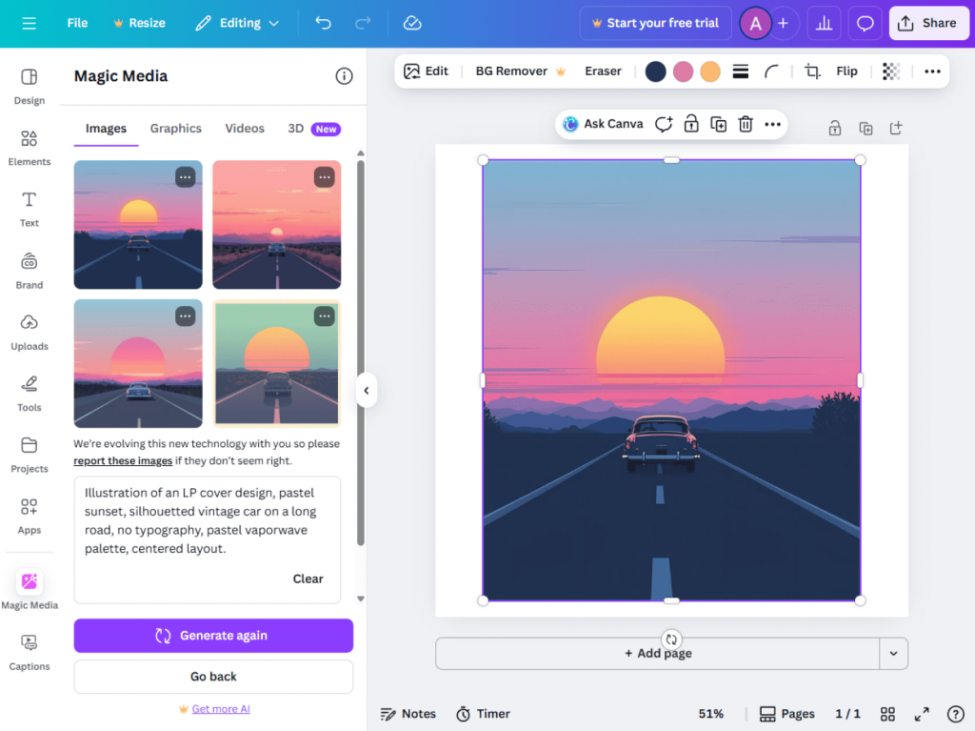Open options on first generated image
Viewport: 975px width, 731px height.
(186, 177)
